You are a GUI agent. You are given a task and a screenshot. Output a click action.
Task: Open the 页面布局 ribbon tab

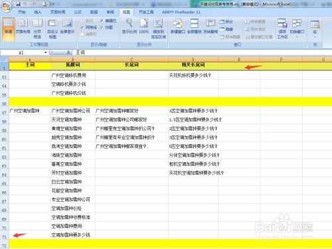tap(58, 12)
